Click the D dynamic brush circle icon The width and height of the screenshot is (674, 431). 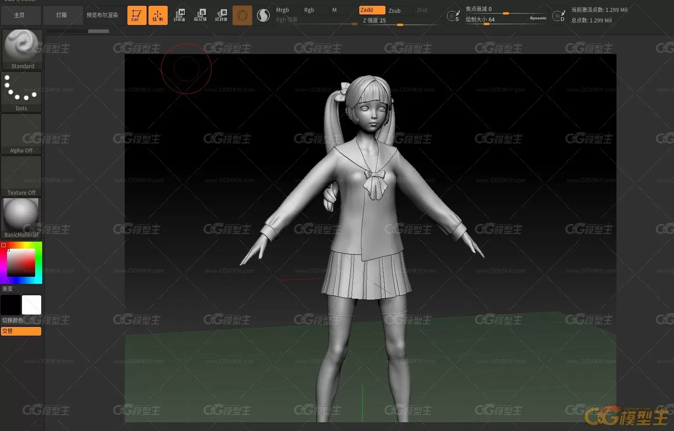(x=559, y=16)
